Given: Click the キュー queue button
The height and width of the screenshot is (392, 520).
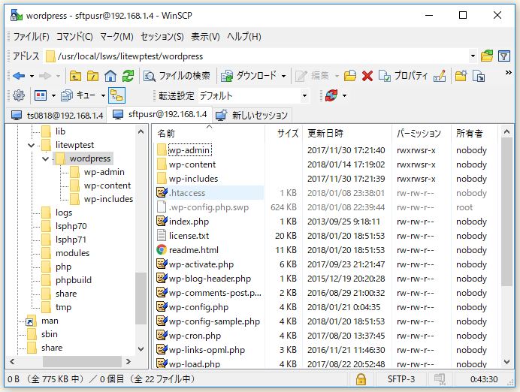Looking at the screenshot, I should (78, 96).
